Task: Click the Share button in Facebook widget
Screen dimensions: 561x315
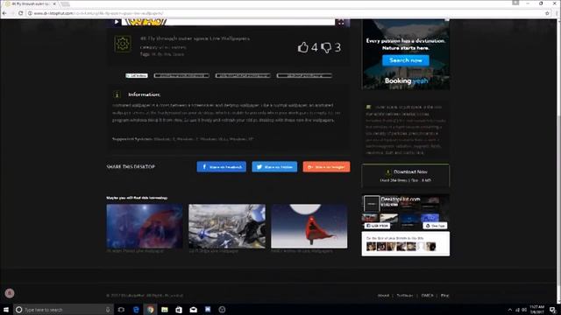Action: (435, 226)
